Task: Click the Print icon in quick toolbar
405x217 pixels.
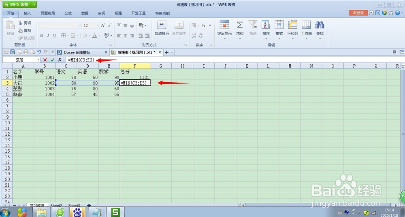Action: click(x=26, y=52)
